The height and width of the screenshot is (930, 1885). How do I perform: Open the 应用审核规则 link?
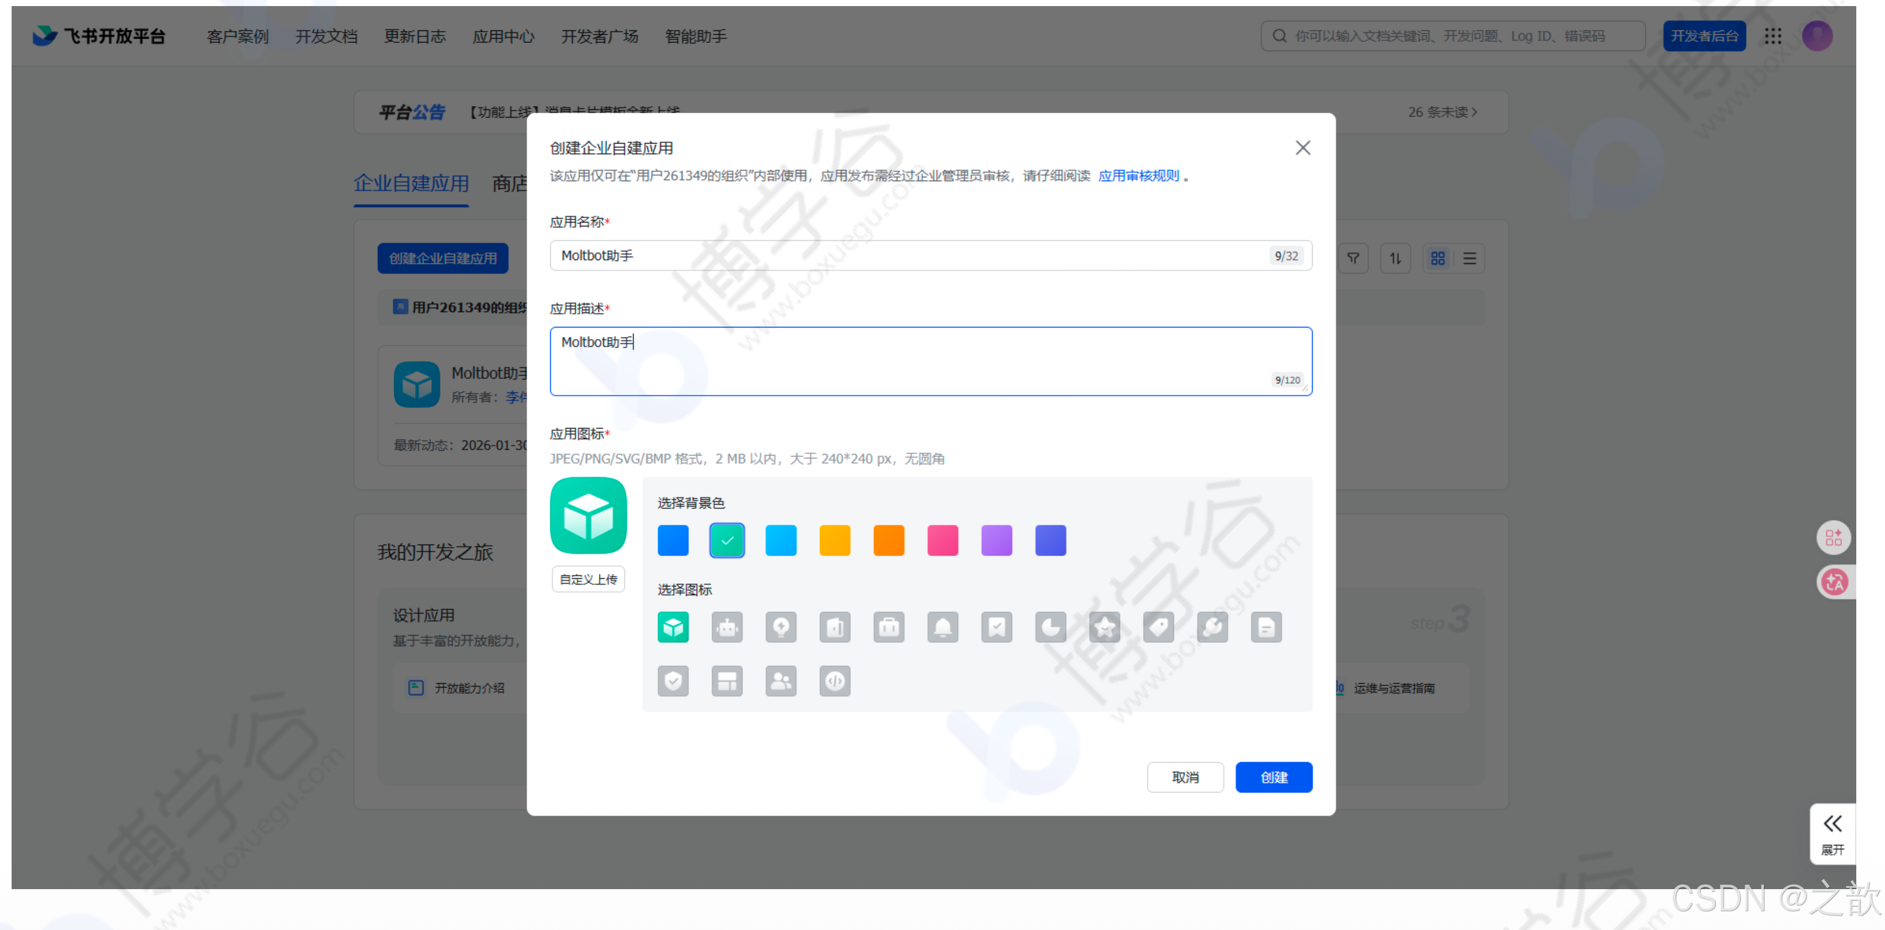pyautogui.click(x=1138, y=176)
